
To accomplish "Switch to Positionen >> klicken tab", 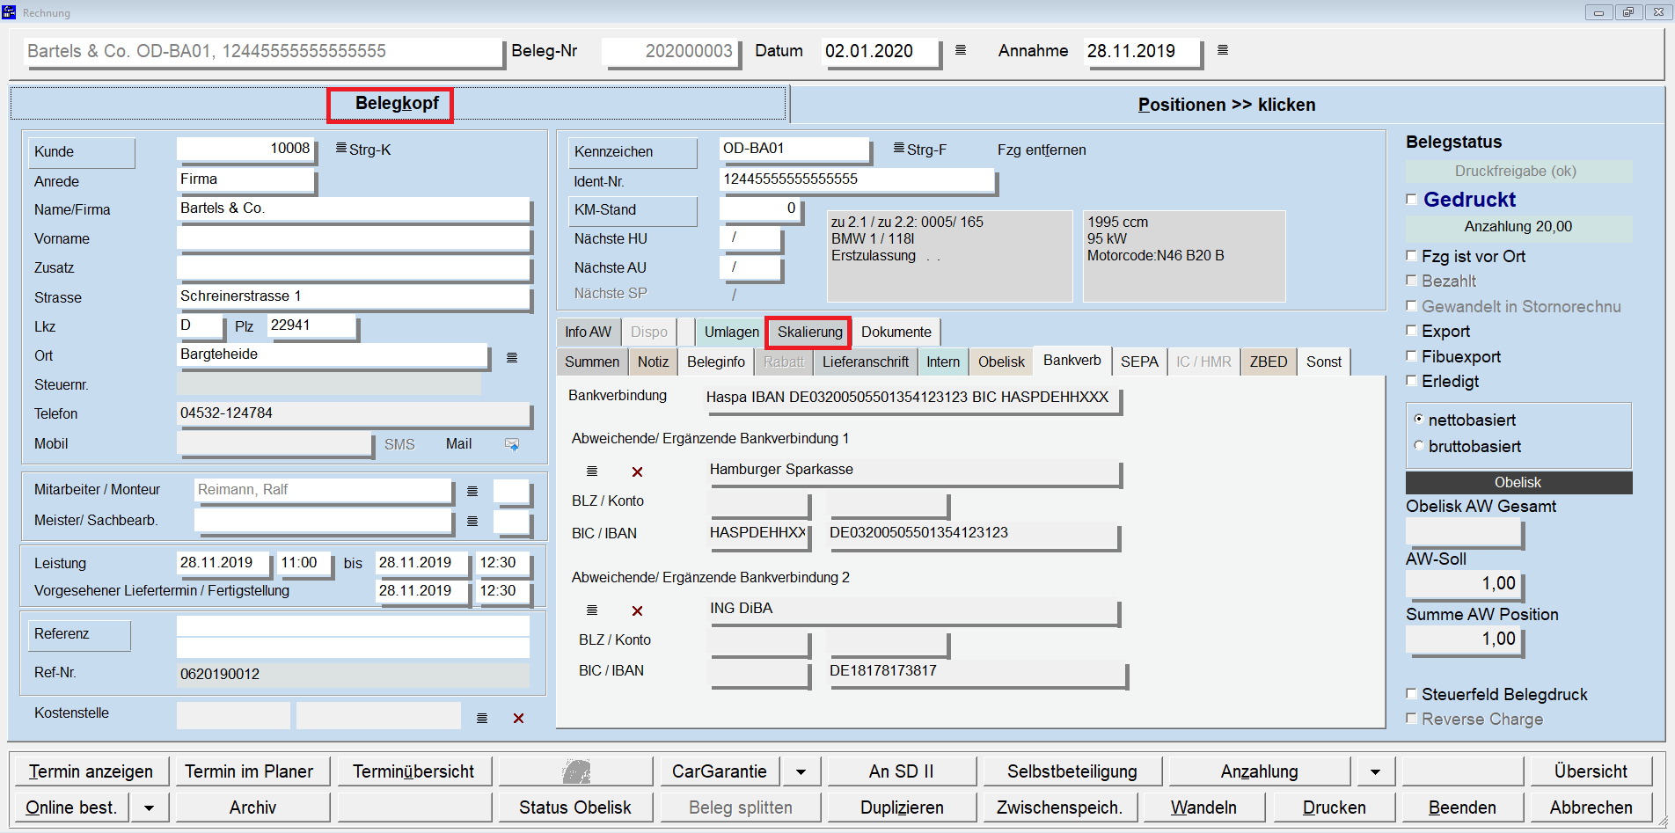I will tap(1226, 105).
